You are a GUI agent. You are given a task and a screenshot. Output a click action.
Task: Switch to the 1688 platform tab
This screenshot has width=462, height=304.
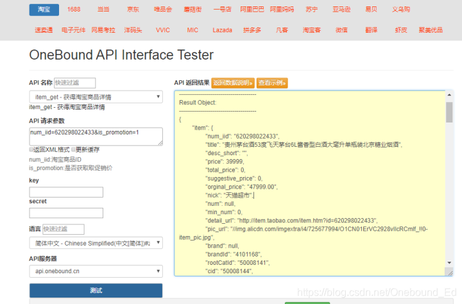[74, 10]
